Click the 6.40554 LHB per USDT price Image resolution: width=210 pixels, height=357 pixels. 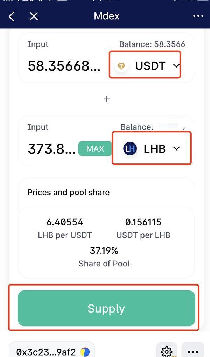(65, 222)
